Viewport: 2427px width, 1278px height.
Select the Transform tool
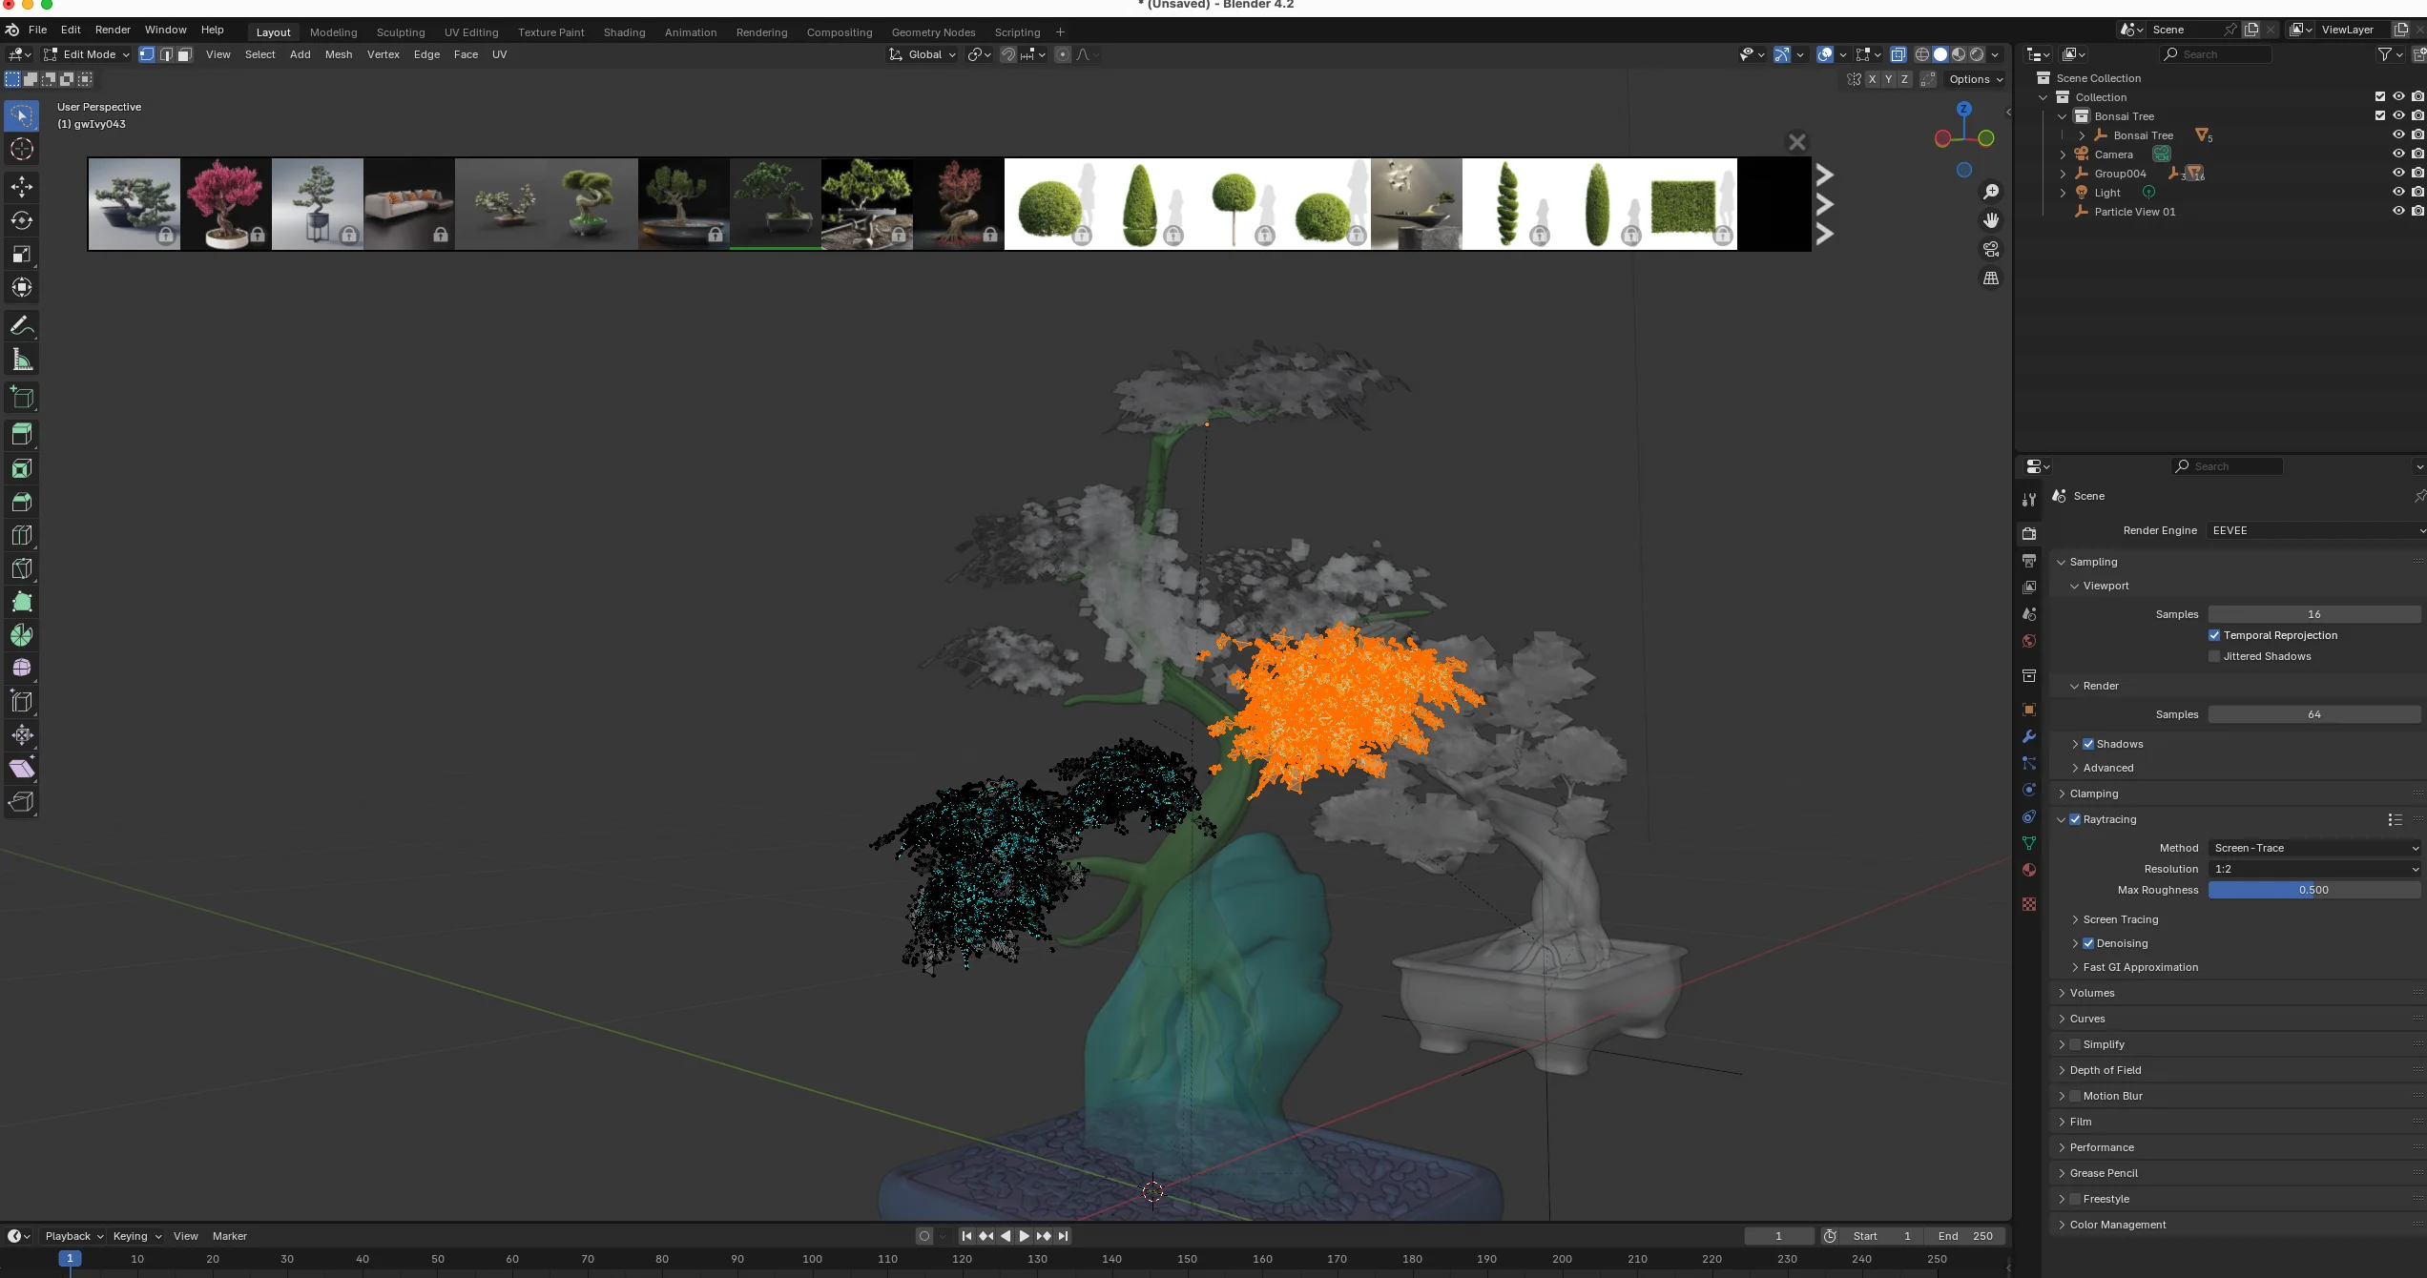(22, 287)
